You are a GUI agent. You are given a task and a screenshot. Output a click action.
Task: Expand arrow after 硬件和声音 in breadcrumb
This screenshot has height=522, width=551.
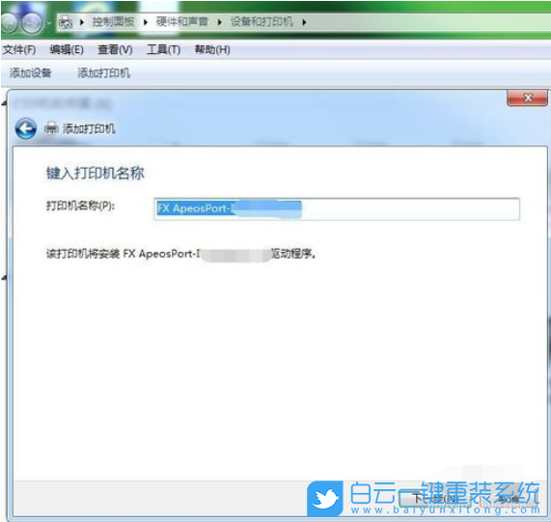(220, 22)
